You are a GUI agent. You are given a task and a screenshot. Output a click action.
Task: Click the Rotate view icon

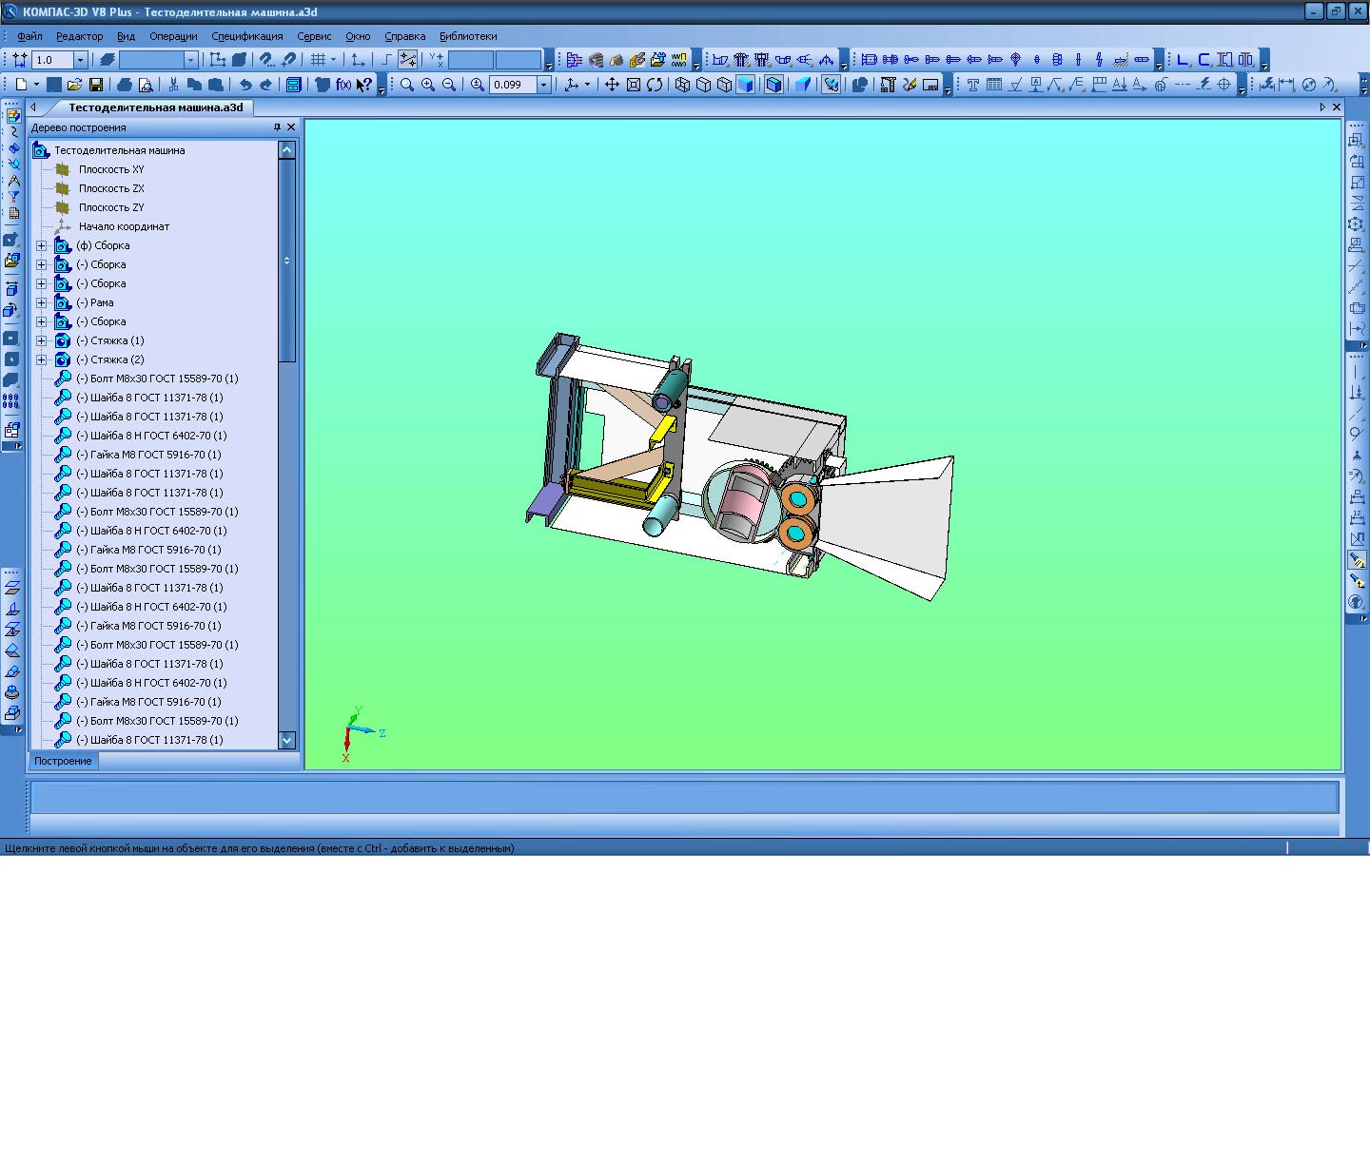(655, 85)
